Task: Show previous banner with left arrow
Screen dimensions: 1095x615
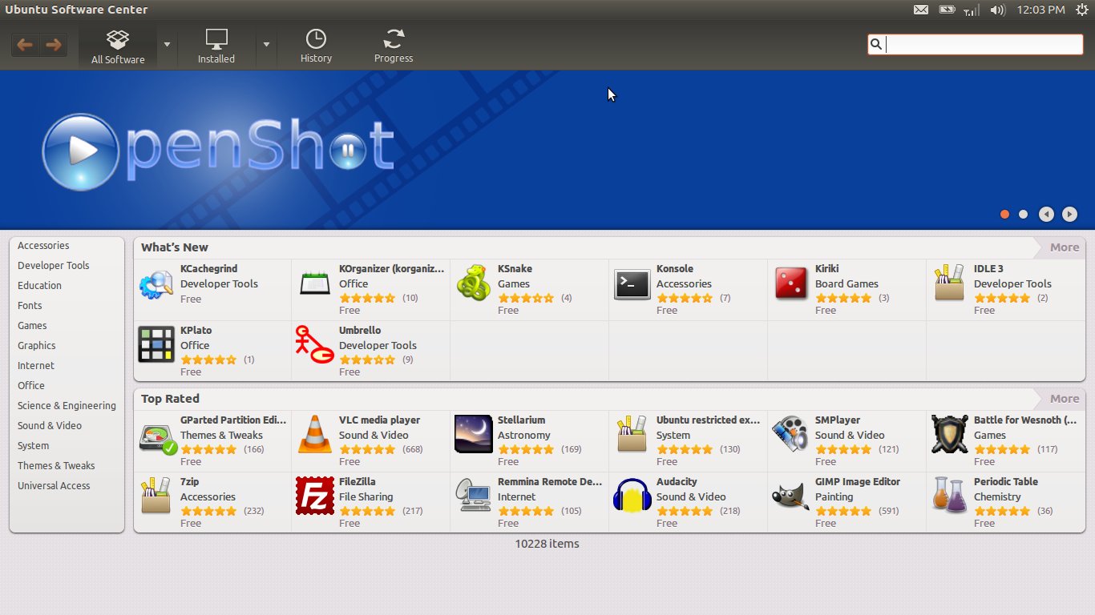Action: pos(1046,214)
